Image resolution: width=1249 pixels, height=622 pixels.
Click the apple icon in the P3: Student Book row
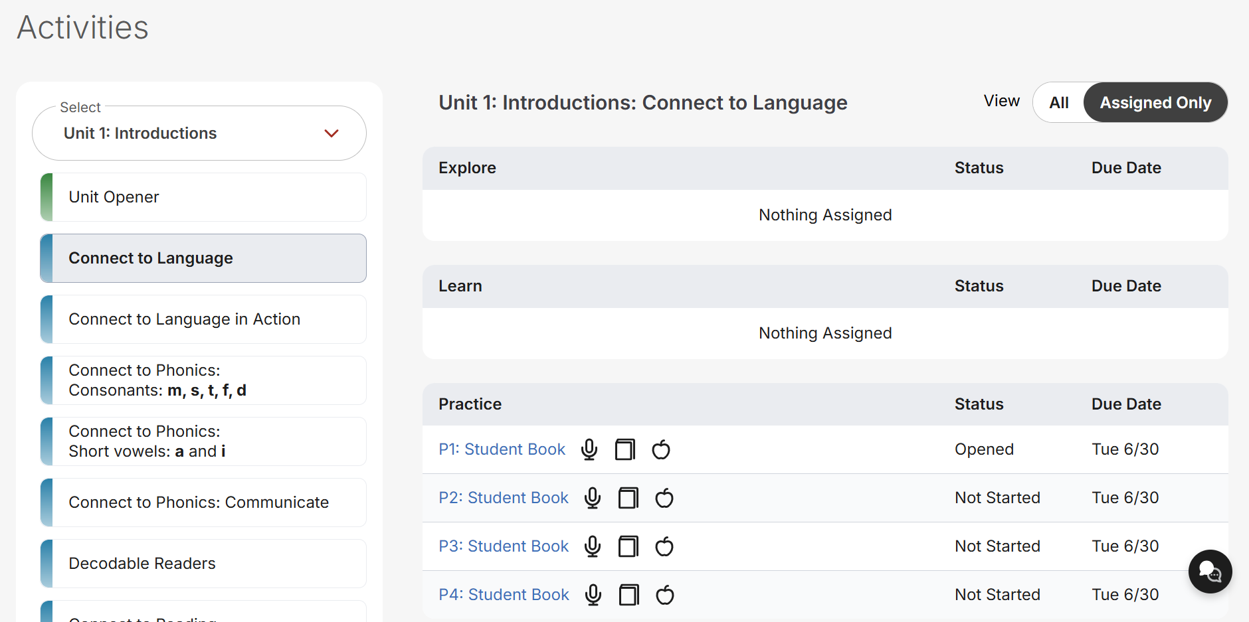tap(664, 546)
